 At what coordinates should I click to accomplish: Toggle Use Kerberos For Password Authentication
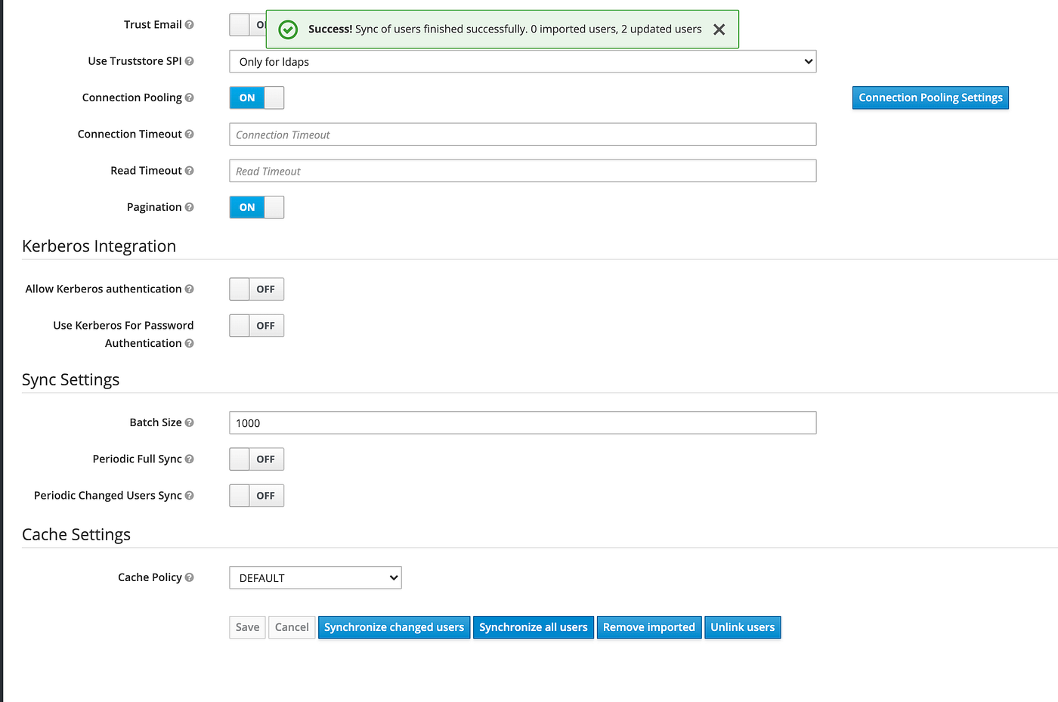[256, 325]
